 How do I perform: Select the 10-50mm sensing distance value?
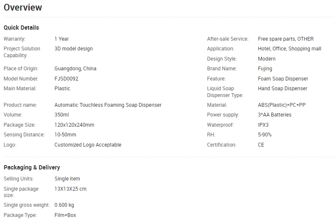pos(65,135)
